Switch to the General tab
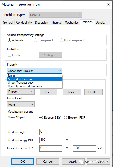The width and height of the screenshot is (113, 167). [8, 23]
